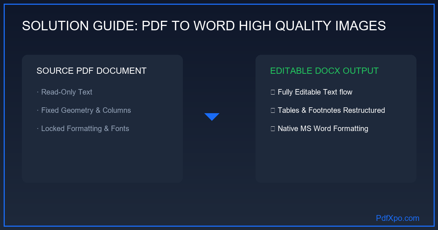The height and width of the screenshot is (230, 438).
Task: Click the blue downward triangle icon
Action: 212,117
